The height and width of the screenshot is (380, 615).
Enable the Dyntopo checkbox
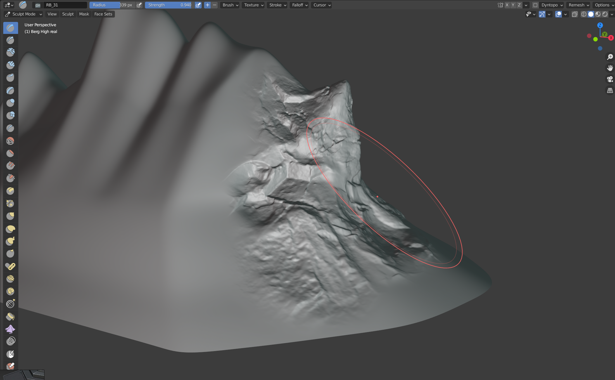click(535, 5)
